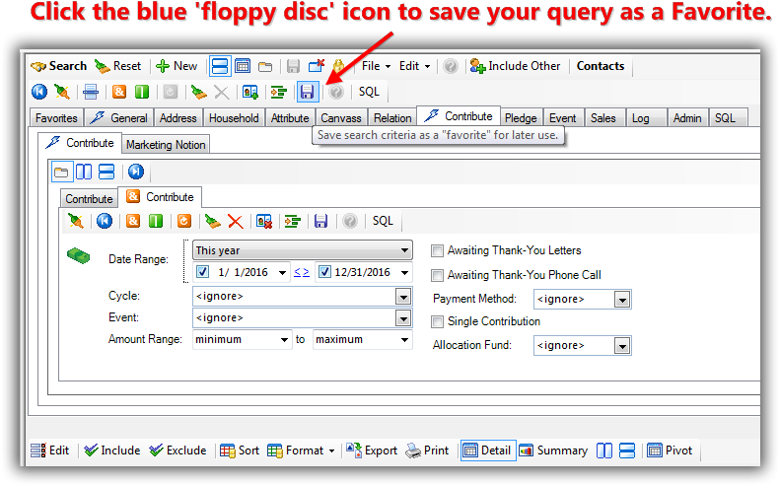Image resolution: width=779 pixels, height=485 pixels.
Task: Switch to the Relation tab
Action: click(x=392, y=118)
